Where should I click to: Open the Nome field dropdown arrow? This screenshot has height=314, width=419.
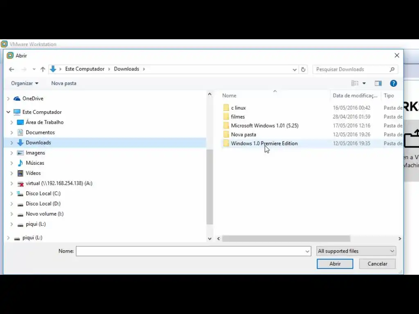[x=307, y=251]
